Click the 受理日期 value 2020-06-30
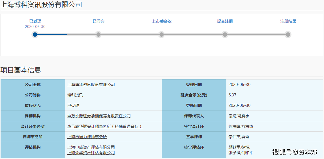 (239, 85)
